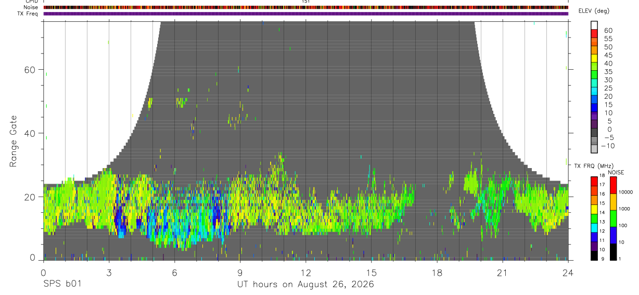Click the Noise strip at plot top

(x=306, y=8)
